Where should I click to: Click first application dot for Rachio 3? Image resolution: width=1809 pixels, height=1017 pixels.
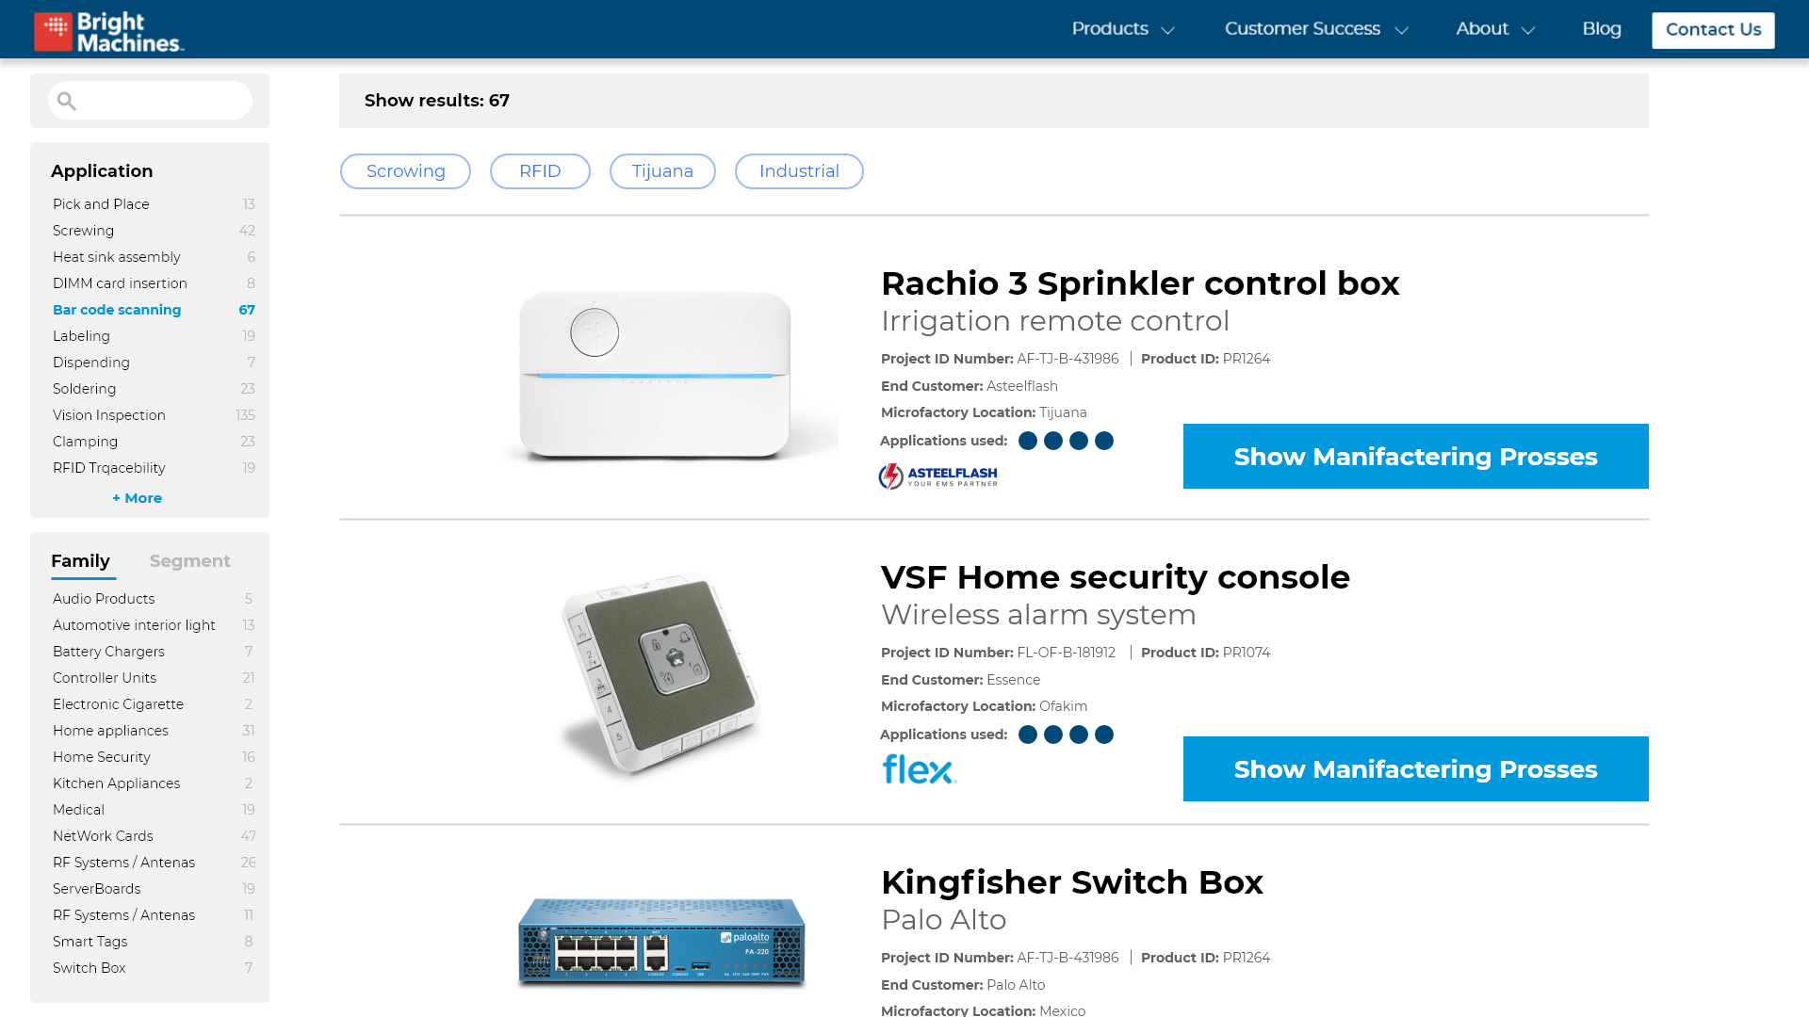1028,441
